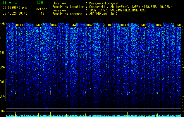
Task: Select the meteor count 18
Action: click(42, 13)
